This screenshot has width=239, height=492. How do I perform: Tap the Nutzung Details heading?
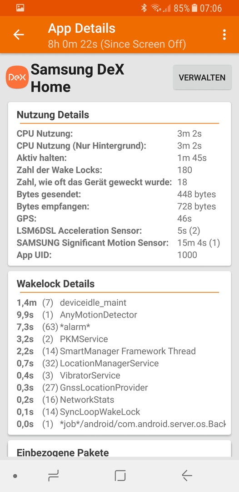pyautogui.click(x=53, y=115)
